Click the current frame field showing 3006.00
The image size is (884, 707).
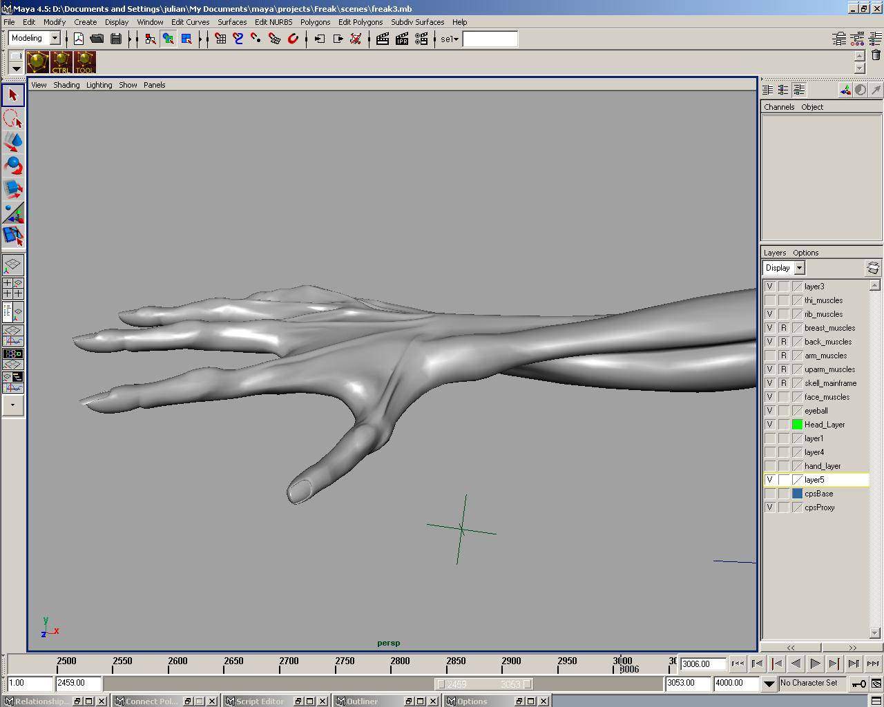[x=702, y=664]
